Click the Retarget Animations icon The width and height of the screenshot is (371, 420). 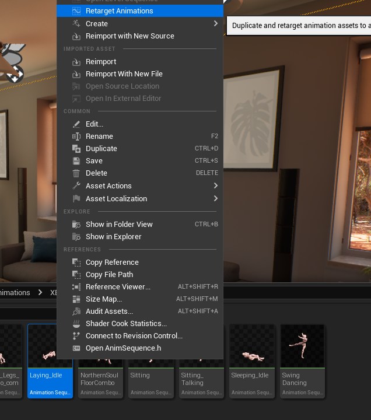pyautogui.click(x=76, y=11)
